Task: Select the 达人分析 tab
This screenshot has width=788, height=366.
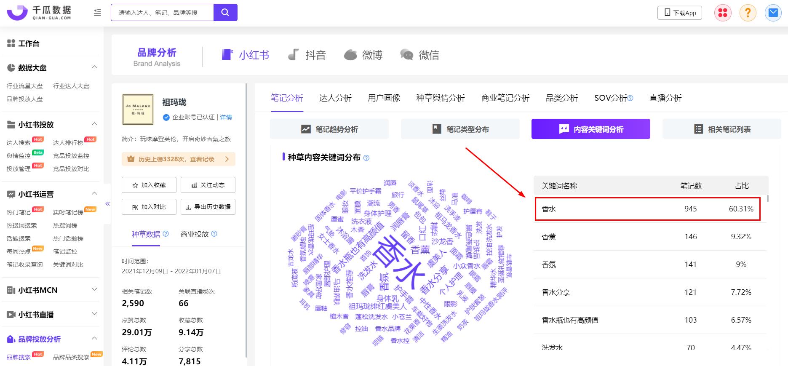Action: click(x=335, y=98)
